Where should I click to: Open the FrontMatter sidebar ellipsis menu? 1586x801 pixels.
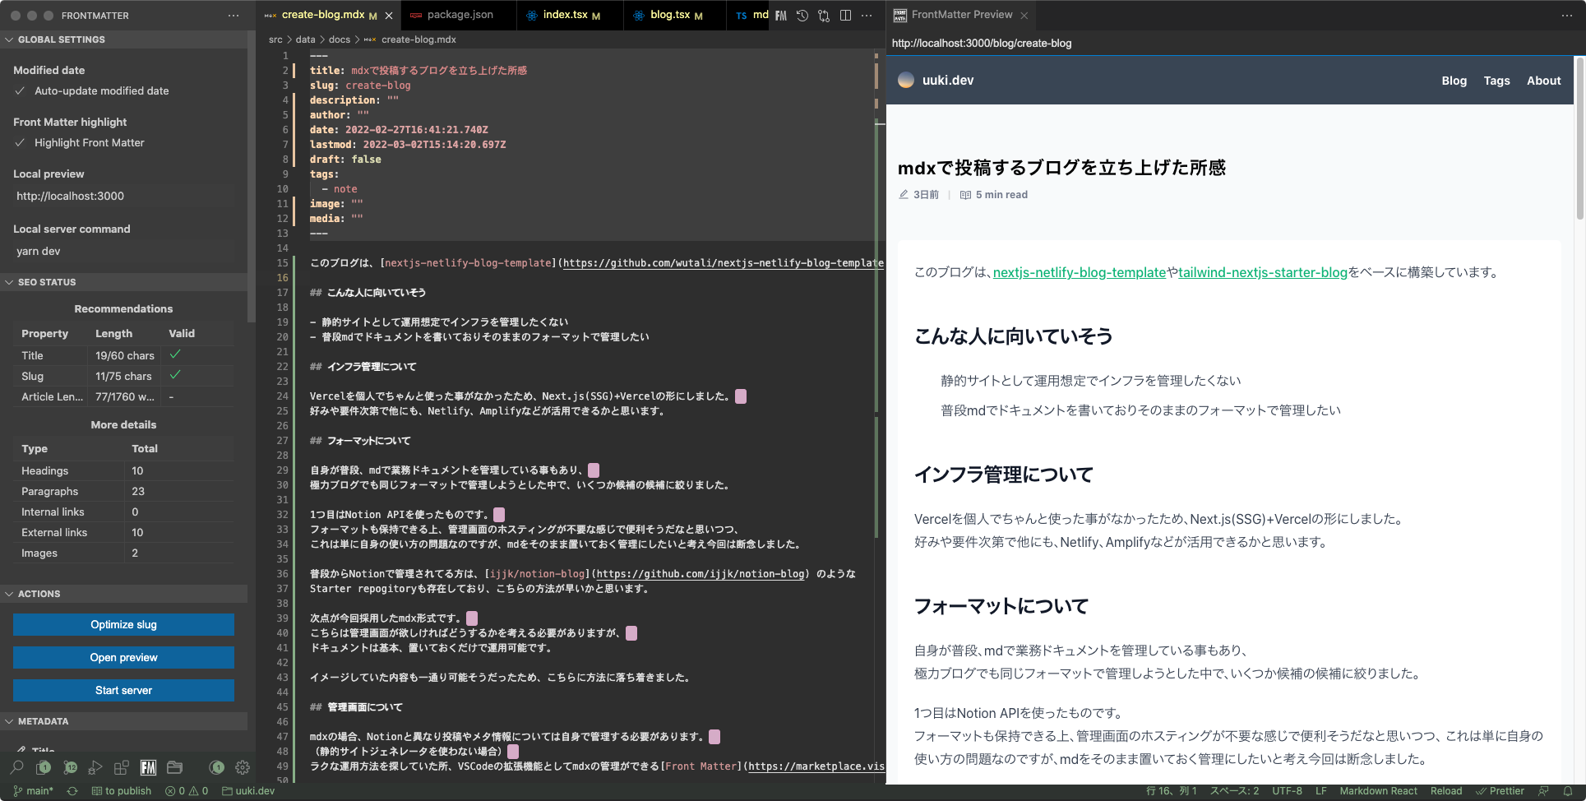tap(234, 16)
